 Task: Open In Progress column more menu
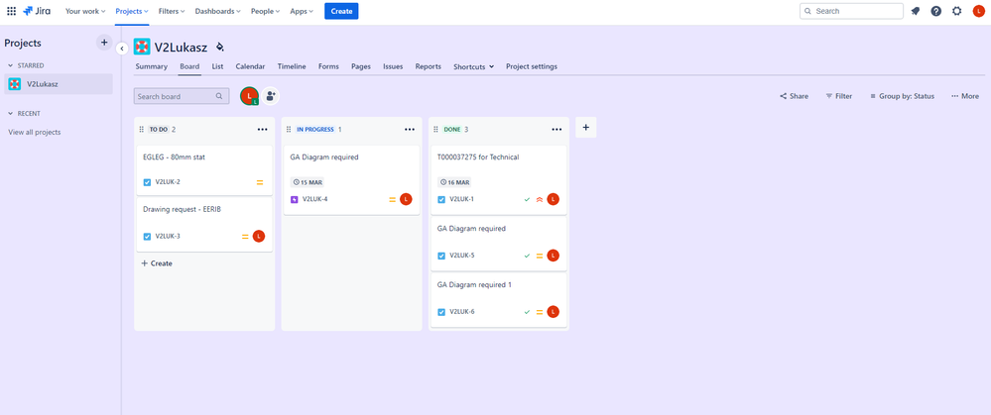pos(410,130)
